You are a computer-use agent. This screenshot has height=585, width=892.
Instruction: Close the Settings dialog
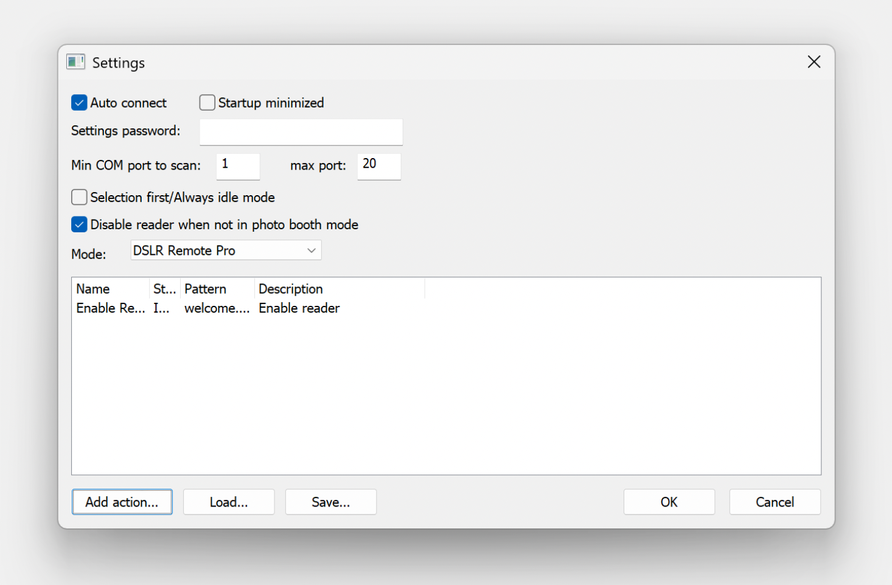[x=814, y=62]
